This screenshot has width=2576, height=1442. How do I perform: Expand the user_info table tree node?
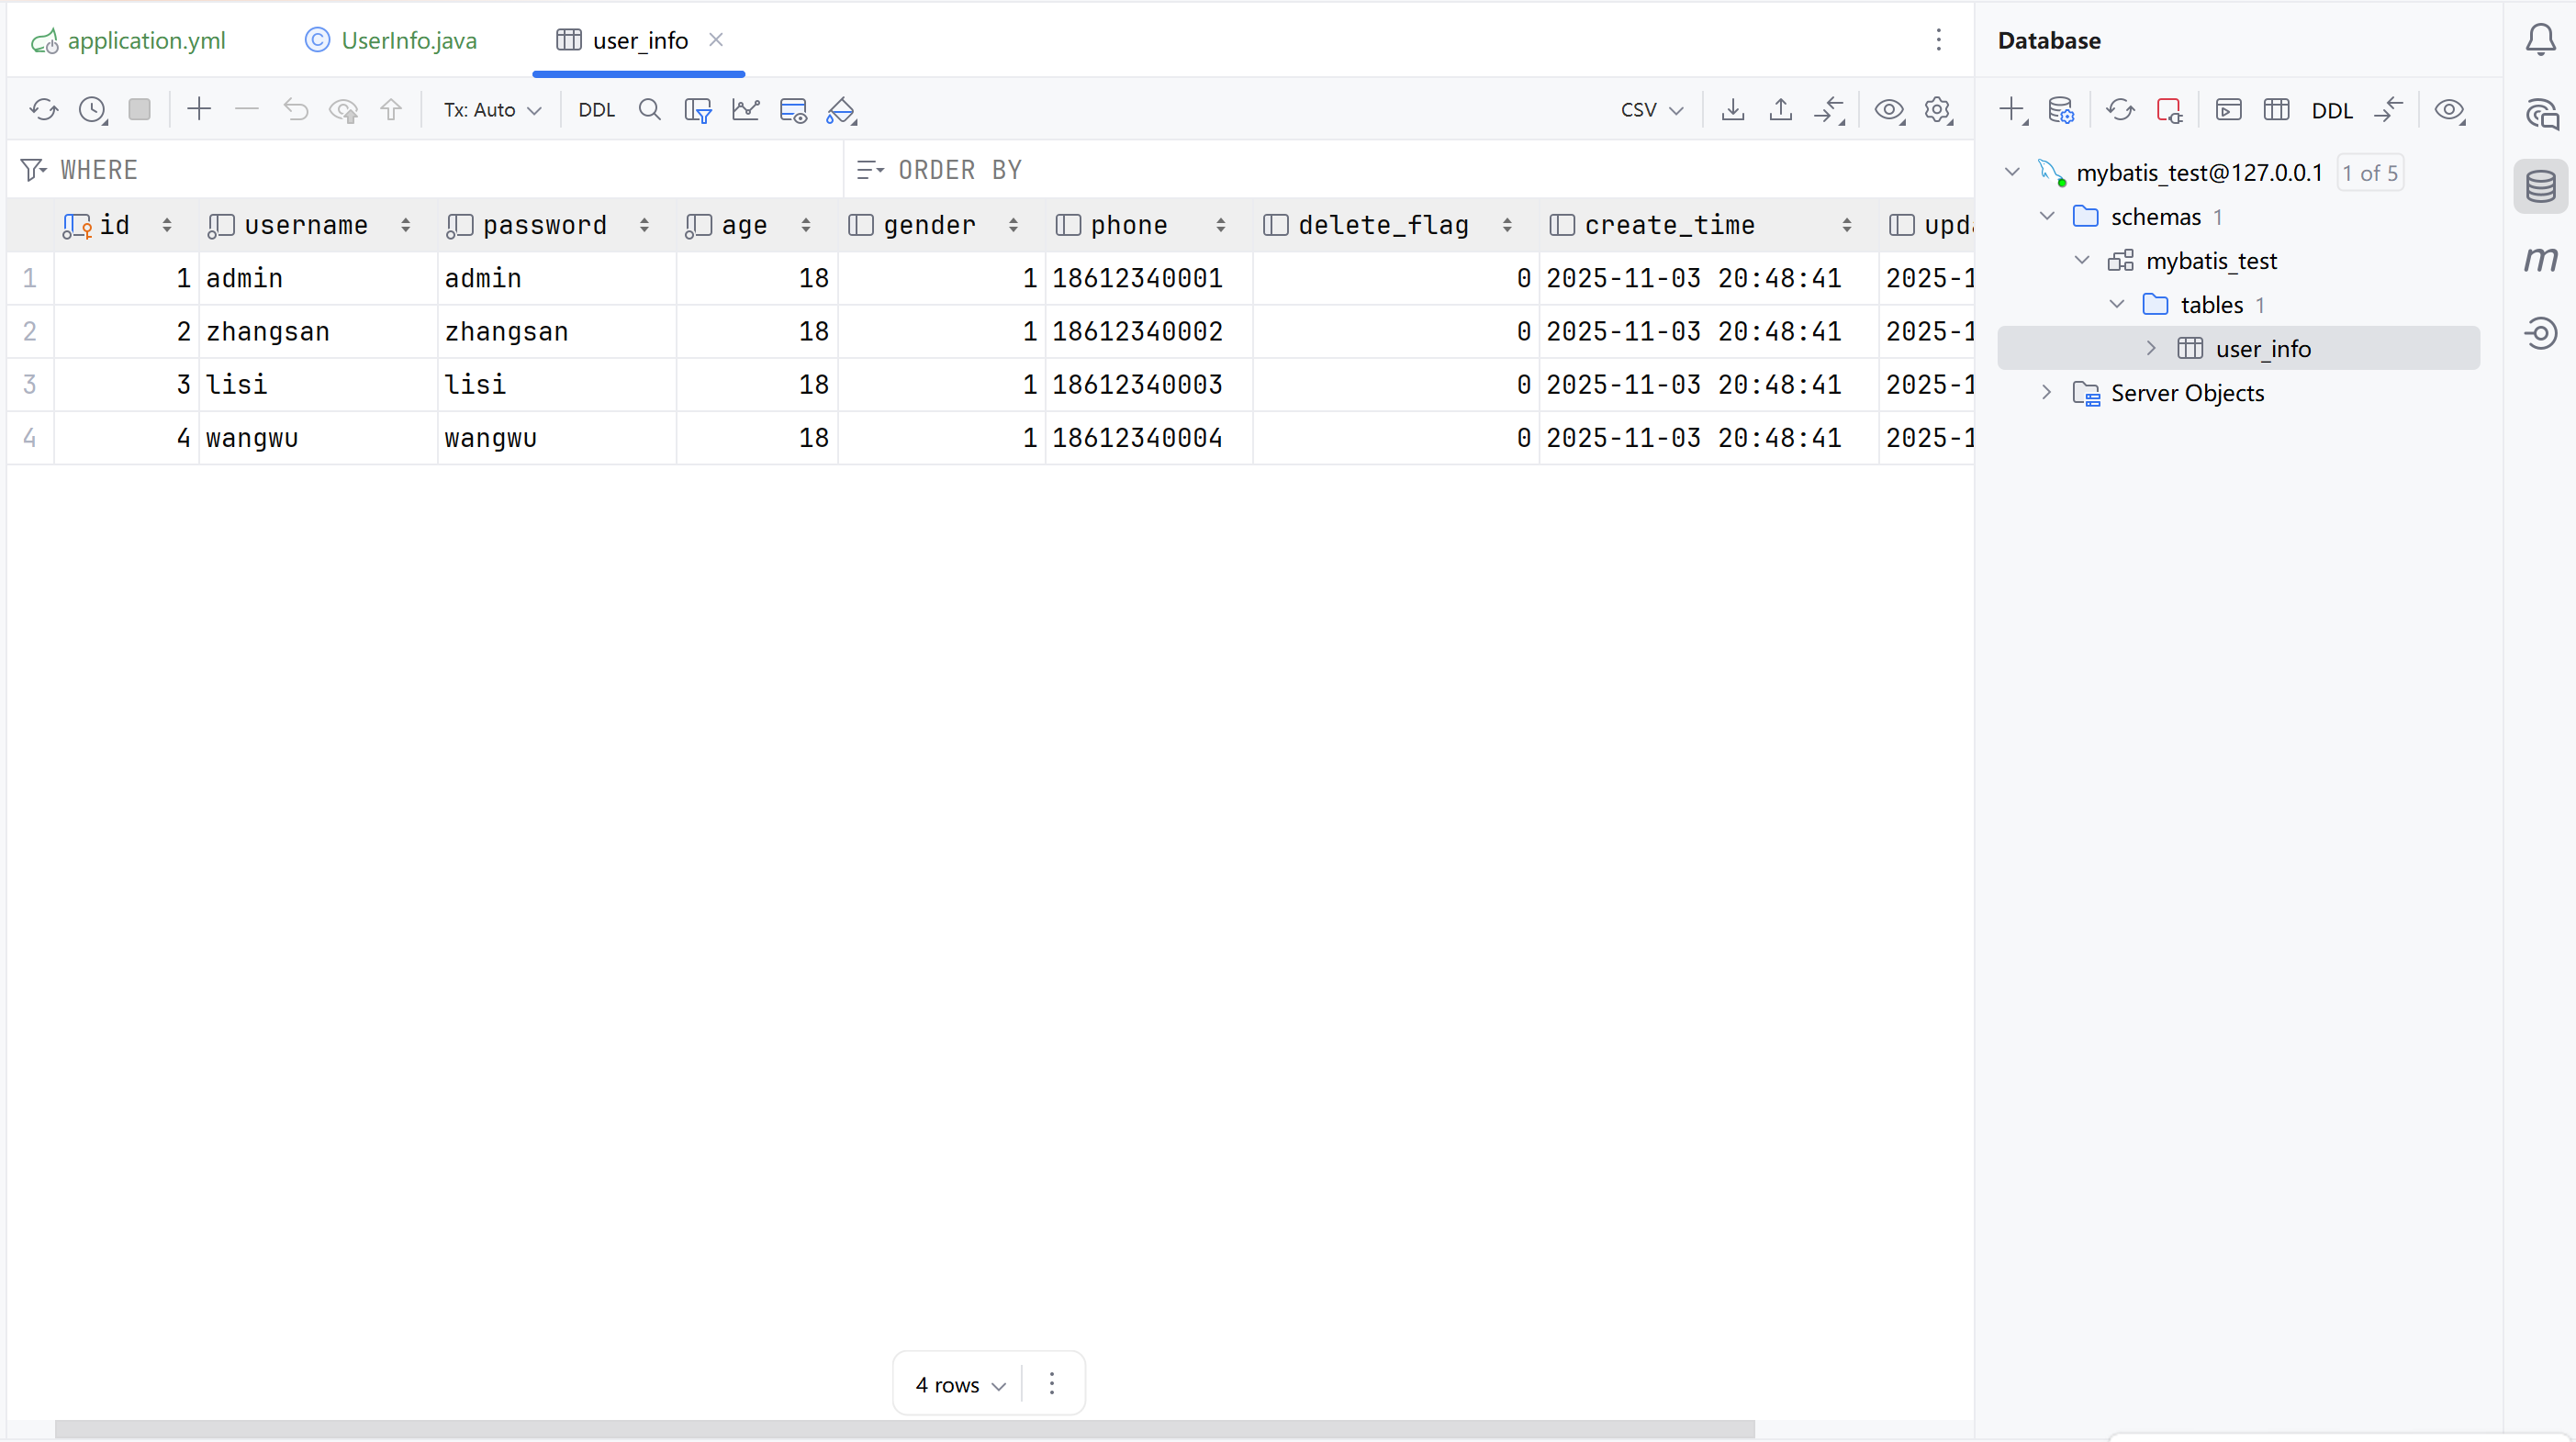pyautogui.click(x=2151, y=348)
